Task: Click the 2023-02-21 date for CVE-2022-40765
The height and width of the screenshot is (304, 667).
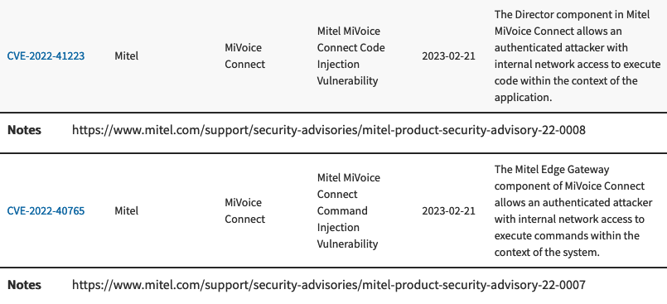Action: click(448, 210)
